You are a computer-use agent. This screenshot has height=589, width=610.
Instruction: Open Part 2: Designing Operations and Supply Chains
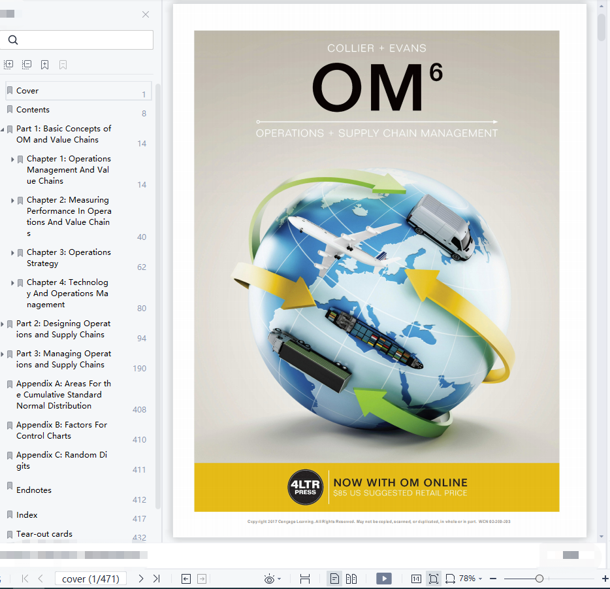pos(63,329)
